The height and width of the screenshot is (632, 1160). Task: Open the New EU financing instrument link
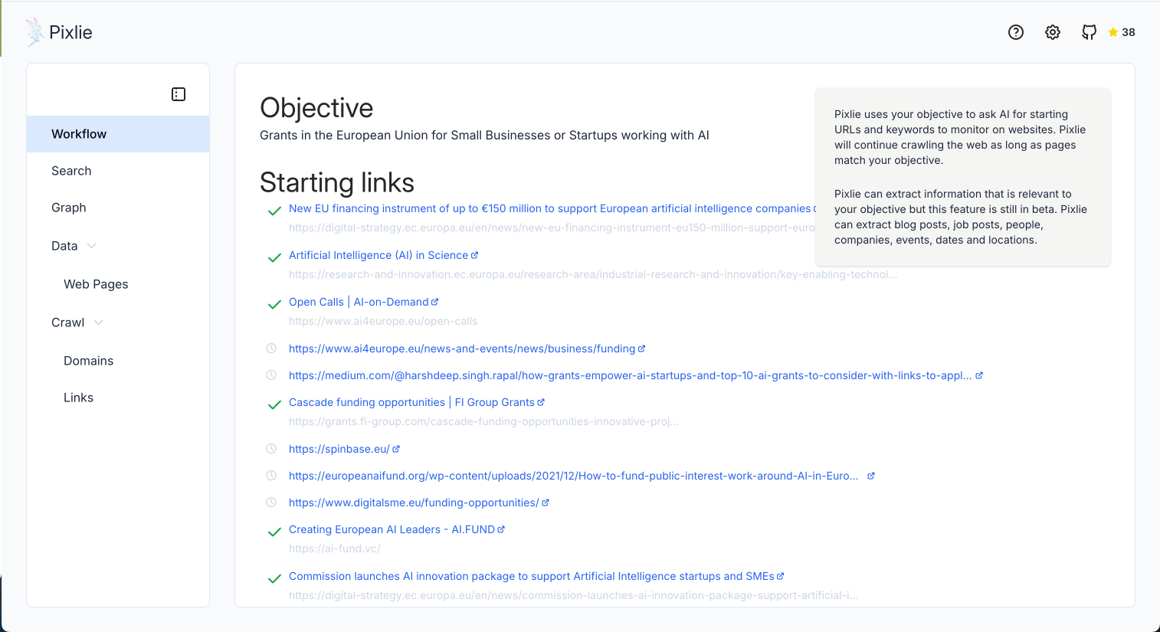pos(549,208)
